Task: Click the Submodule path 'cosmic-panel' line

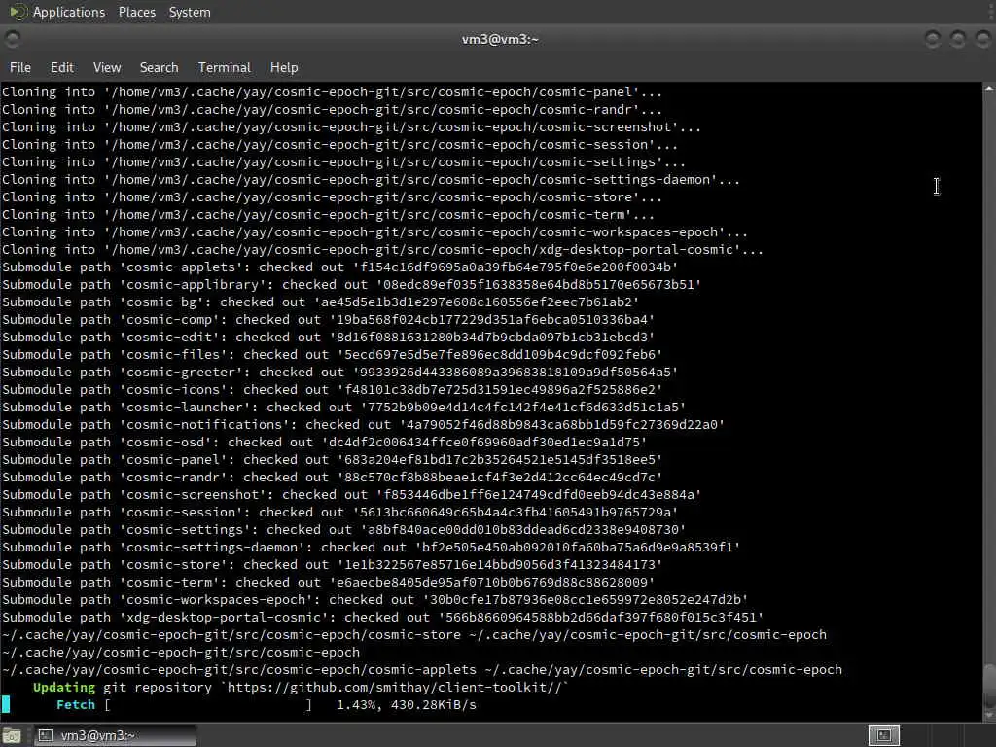Action: point(333,459)
